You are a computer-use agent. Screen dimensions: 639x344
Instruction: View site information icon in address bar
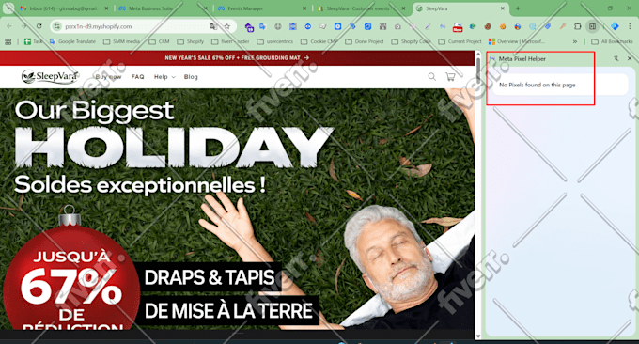[57, 26]
